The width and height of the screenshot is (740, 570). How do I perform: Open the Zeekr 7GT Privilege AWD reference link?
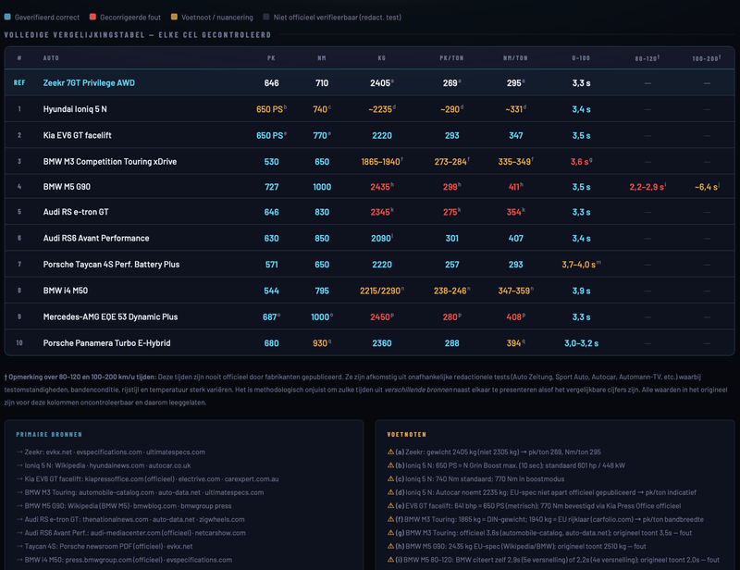tap(89, 83)
